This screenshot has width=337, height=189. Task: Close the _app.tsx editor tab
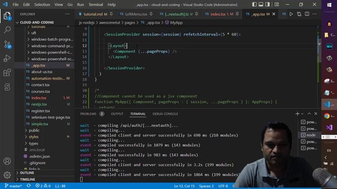[x=274, y=14]
